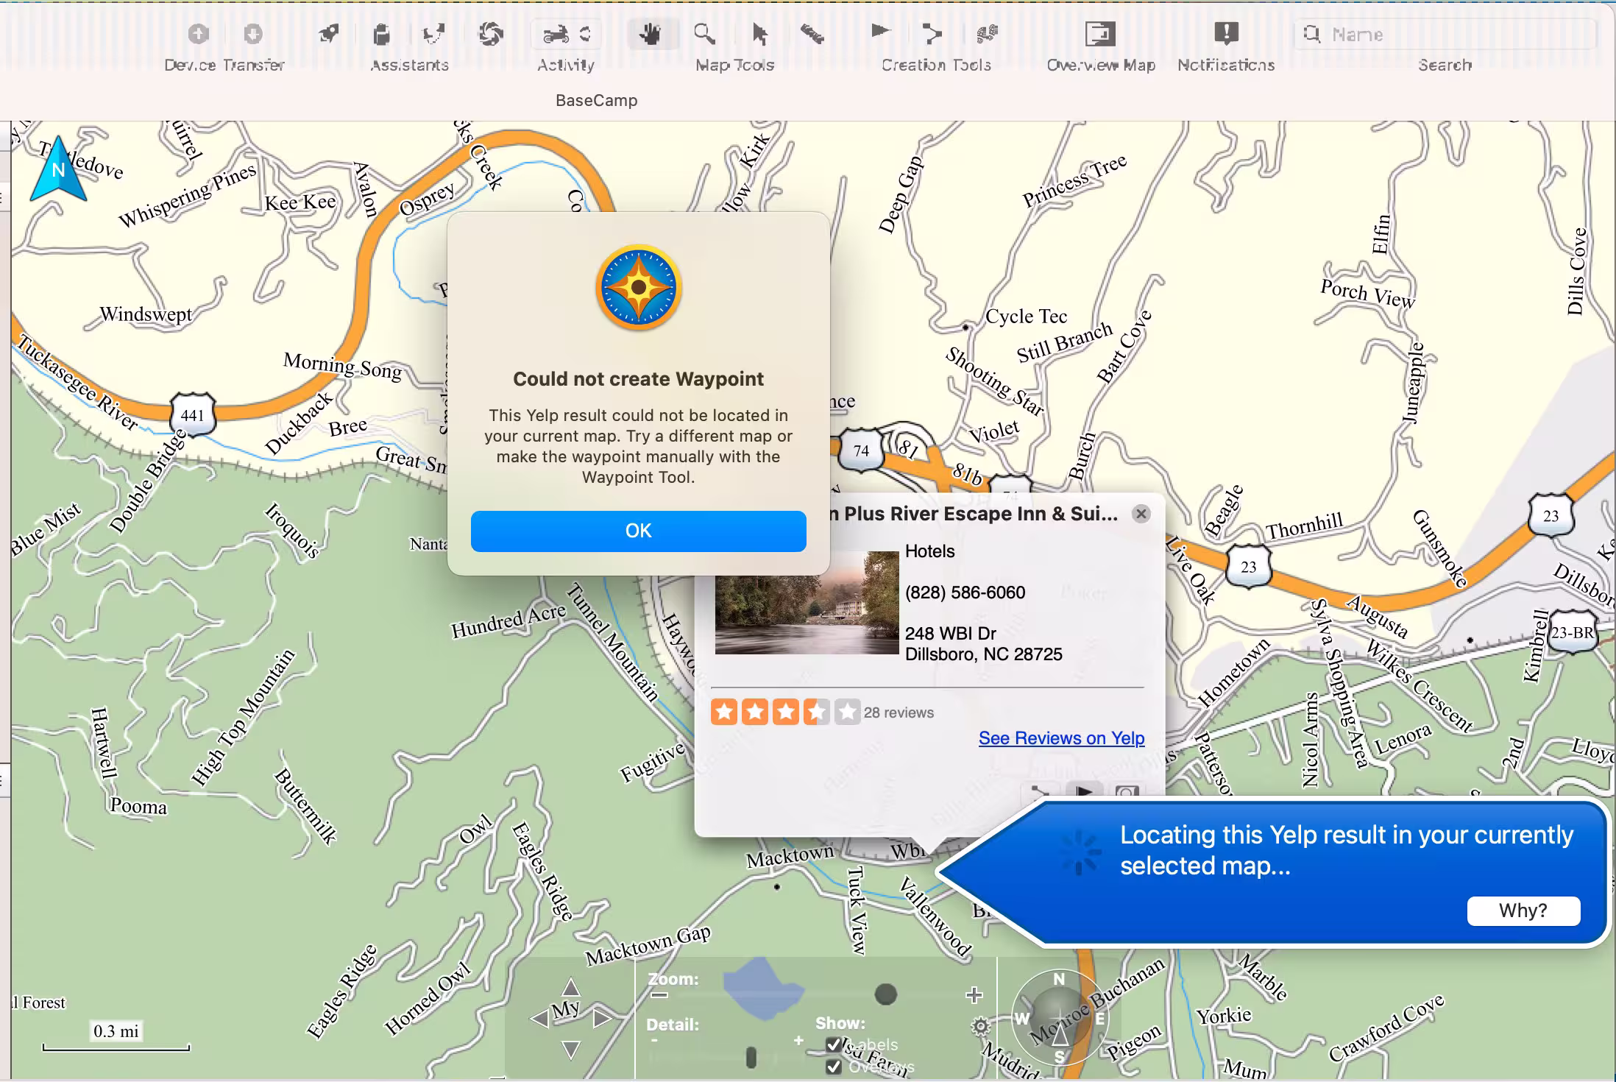Click the 74 highway shield
This screenshot has width=1616, height=1082.
click(x=861, y=450)
